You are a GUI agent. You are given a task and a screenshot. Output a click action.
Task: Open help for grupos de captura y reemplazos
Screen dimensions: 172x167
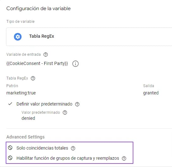124,158
